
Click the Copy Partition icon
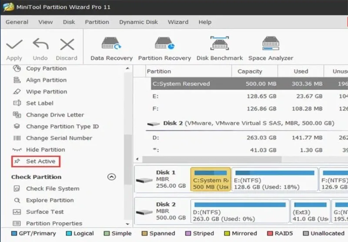[17, 69]
